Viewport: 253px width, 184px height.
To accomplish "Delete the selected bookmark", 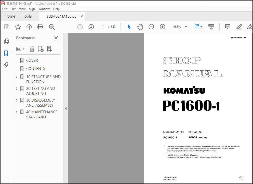I will pos(32,49).
